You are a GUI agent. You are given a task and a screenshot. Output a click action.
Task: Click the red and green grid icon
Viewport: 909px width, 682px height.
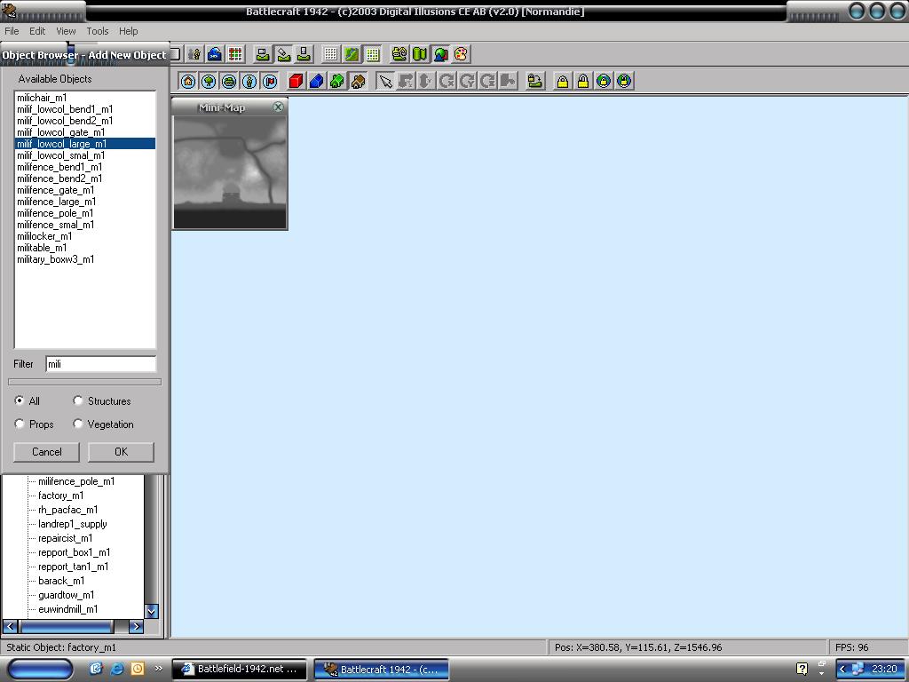235,54
